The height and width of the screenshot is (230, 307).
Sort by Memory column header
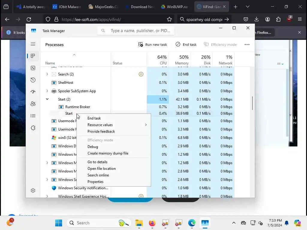coord(180,60)
